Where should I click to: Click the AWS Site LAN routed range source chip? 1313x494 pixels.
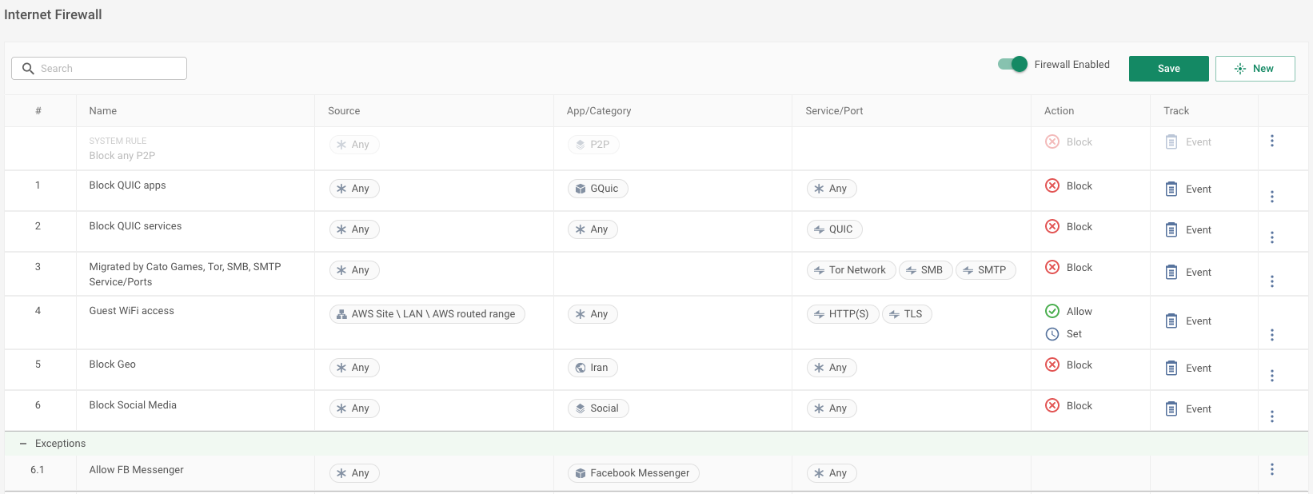[427, 314]
